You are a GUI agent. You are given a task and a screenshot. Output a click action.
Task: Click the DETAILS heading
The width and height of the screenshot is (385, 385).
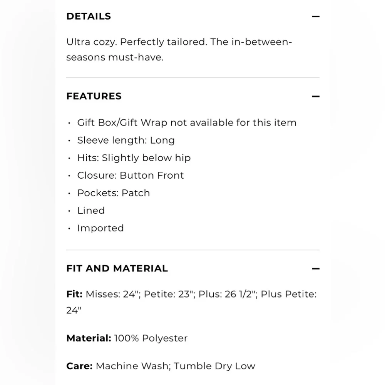89,17
